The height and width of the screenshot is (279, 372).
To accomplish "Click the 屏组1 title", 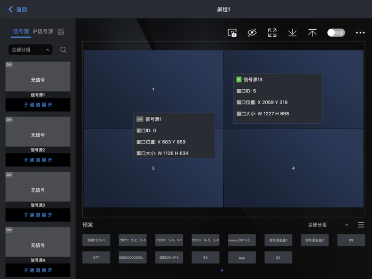I will click(x=224, y=9).
